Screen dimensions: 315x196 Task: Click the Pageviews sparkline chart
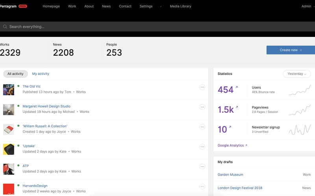click(x=300, y=110)
